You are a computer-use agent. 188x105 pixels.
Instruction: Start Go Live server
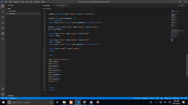pos(168,98)
